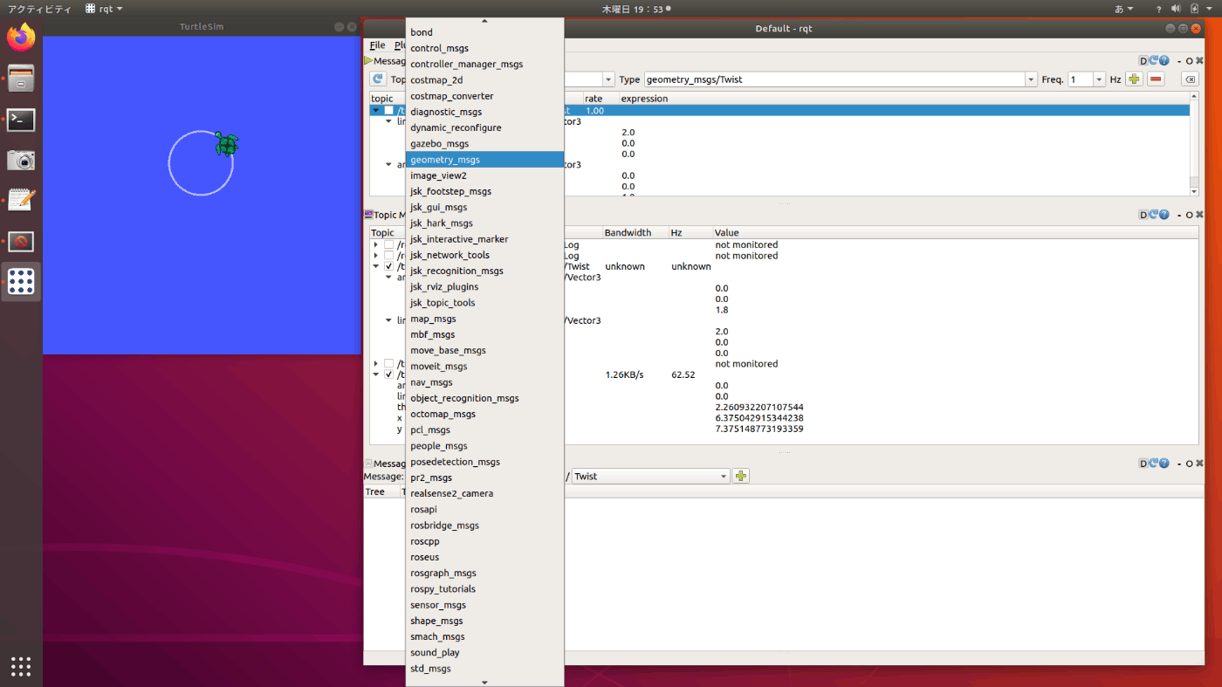1222x687 pixels.
Task: Open help for Message Publisher panel
Action: 1164,61
